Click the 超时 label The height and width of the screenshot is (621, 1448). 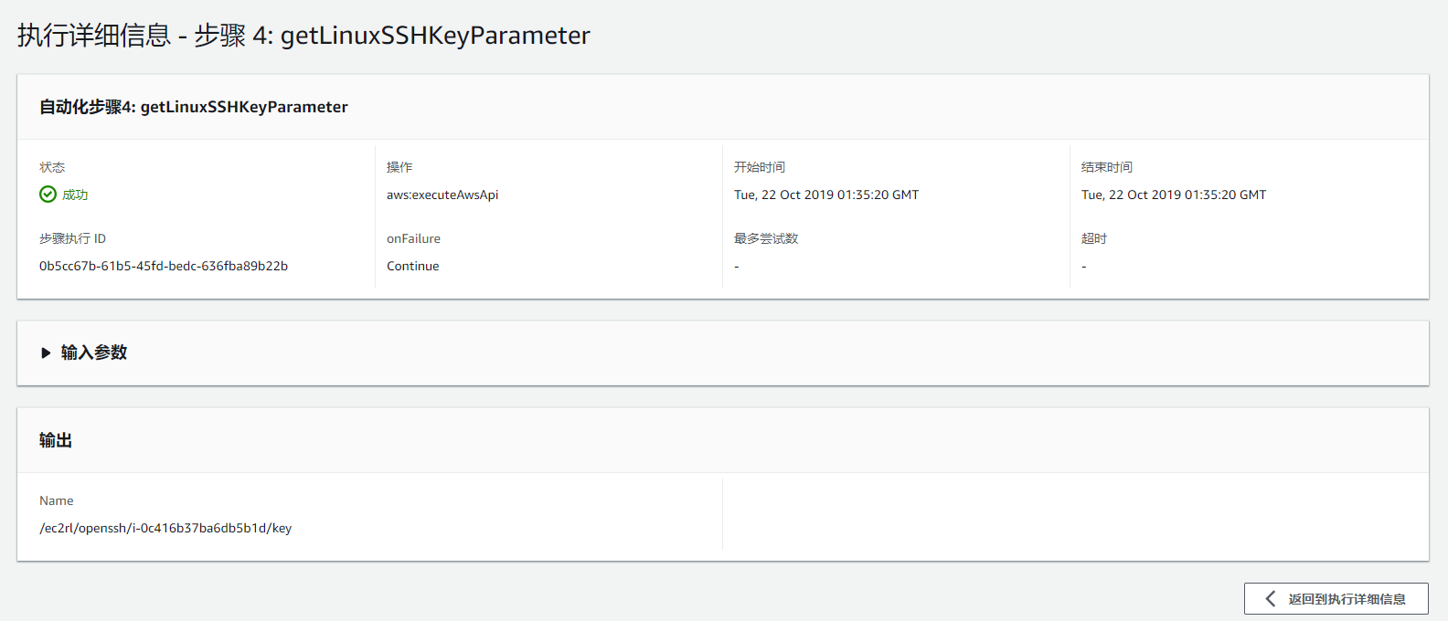(x=1094, y=238)
